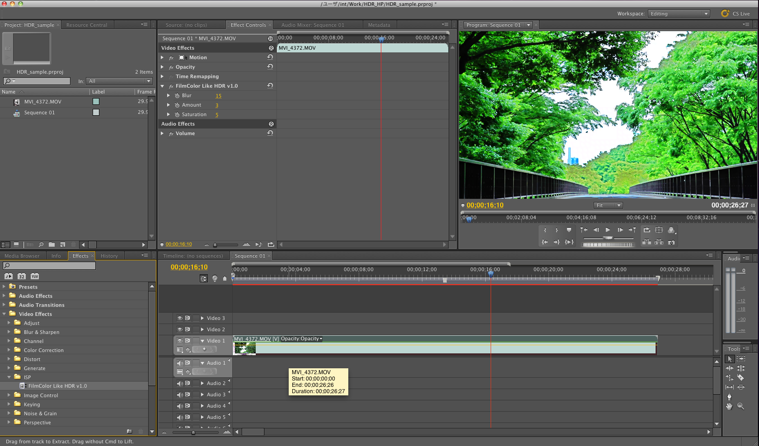
Task: Mute Audio 1 track speaker toggle
Action: [x=180, y=363]
